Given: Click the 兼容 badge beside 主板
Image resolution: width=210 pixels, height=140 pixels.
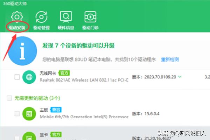Looking at the screenshot, I should 56,110.
